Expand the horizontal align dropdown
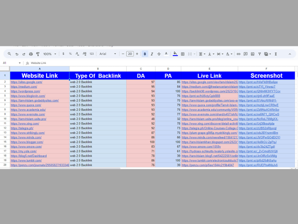Screen dimensions: 298x224 point(204,54)
